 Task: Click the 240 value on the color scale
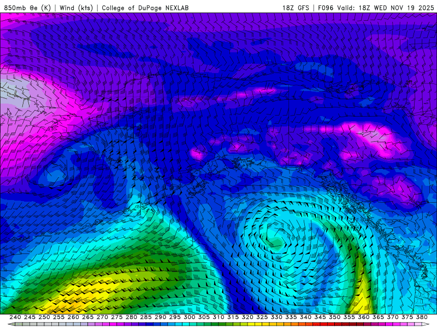[15, 317]
